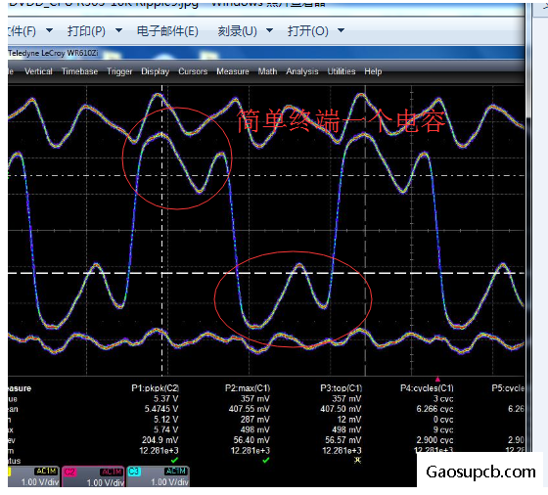This screenshot has height=495, width=548.
Task: Open the Analysis menu
Action: [x=302, y=71]
